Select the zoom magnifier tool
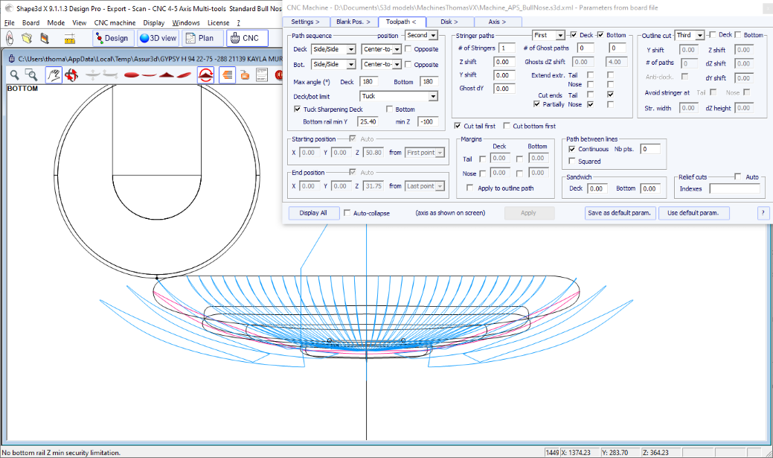773x458 pixels. (14, 74)
